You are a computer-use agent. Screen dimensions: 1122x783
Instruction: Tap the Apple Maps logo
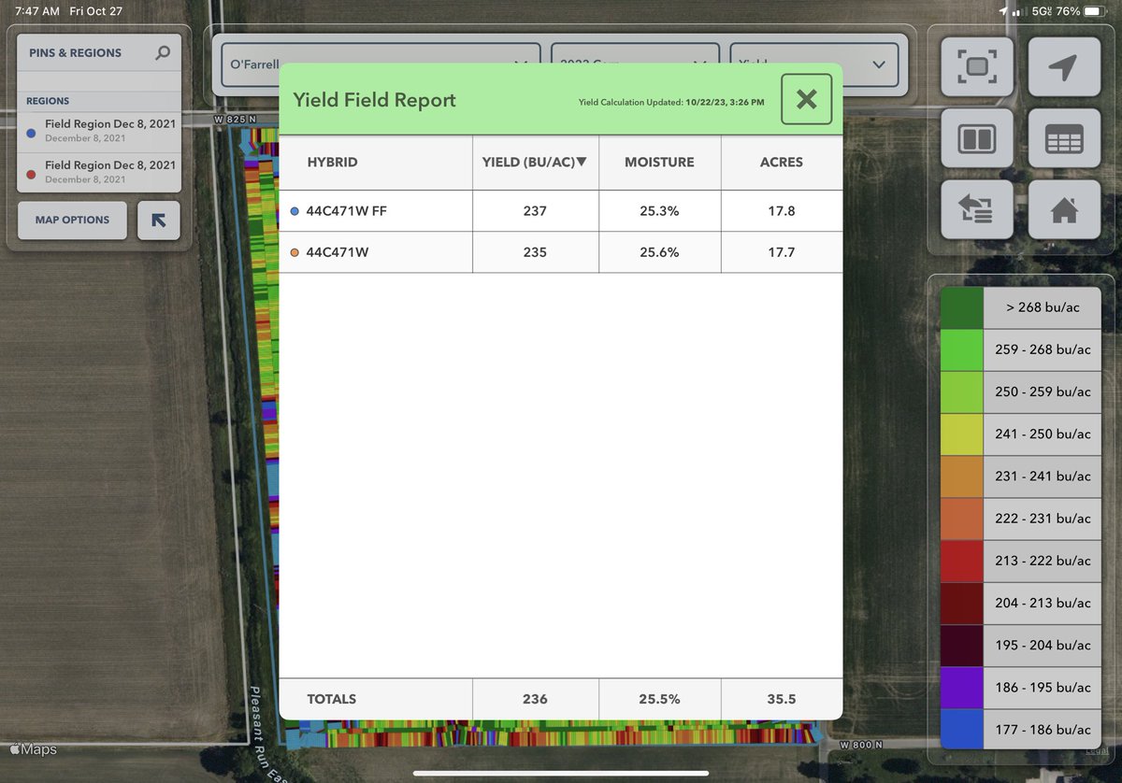[x=33, y=749]
